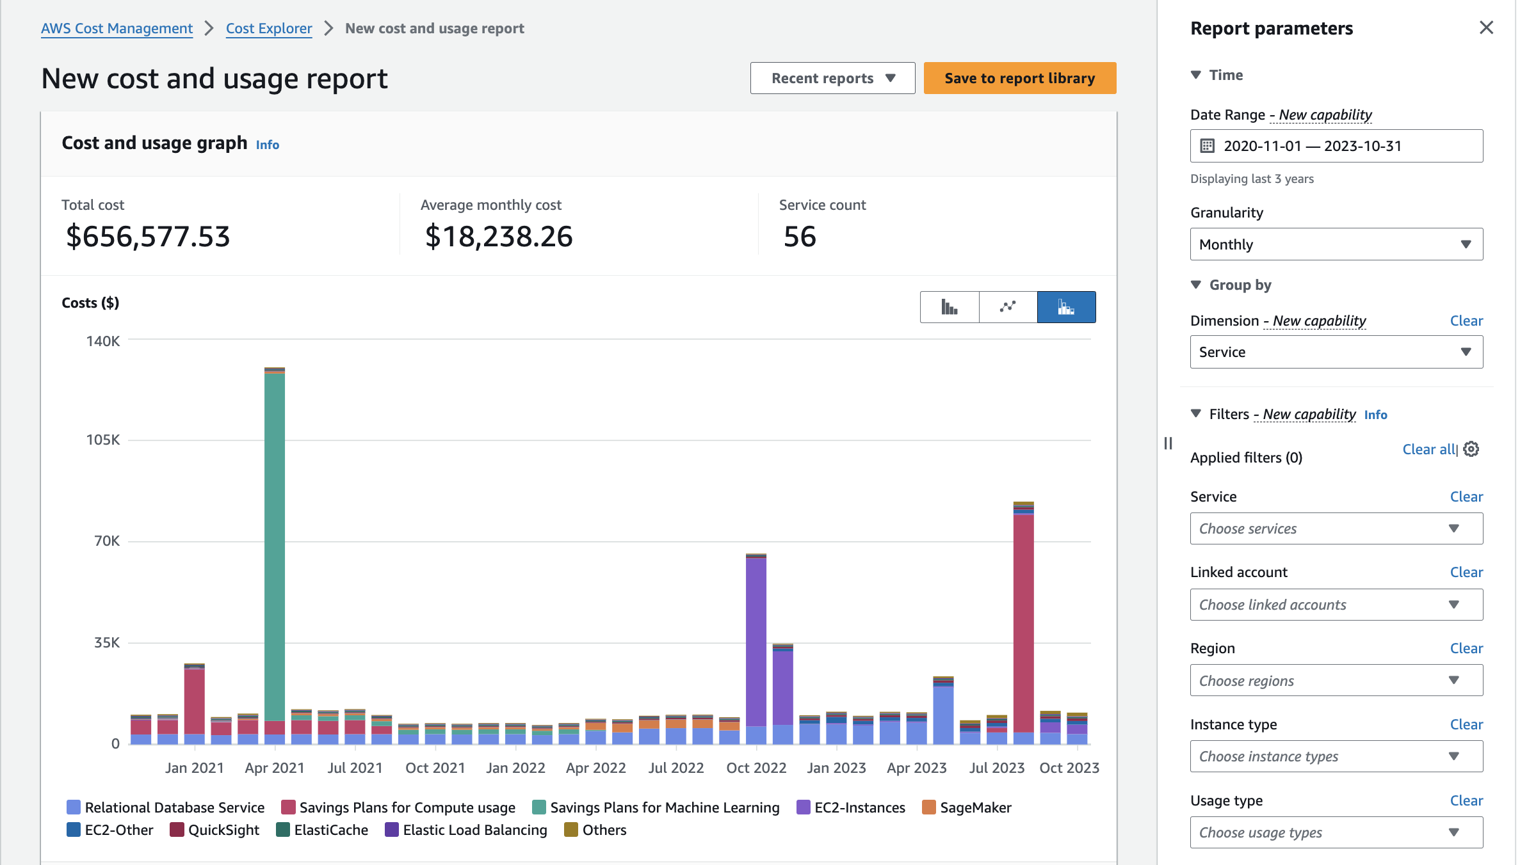Clear the Linked account filter
The height and width of the screenshot is (865, 1520).
pyautogui.click(x=1466, y=572)
